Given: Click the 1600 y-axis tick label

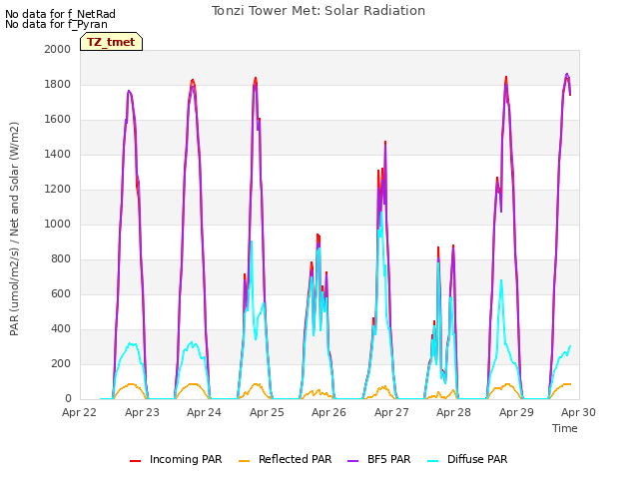Looking at the screenshot, I should 58,120.
